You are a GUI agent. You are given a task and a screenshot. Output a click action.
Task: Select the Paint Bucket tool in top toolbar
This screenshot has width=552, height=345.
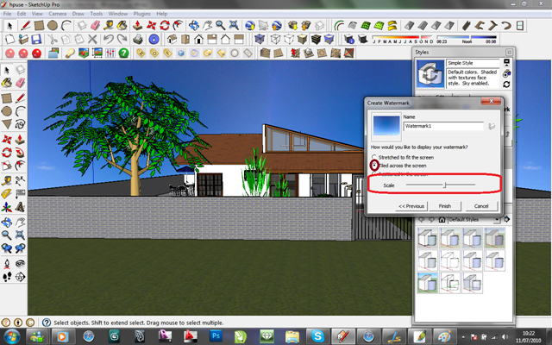point(122,26)
